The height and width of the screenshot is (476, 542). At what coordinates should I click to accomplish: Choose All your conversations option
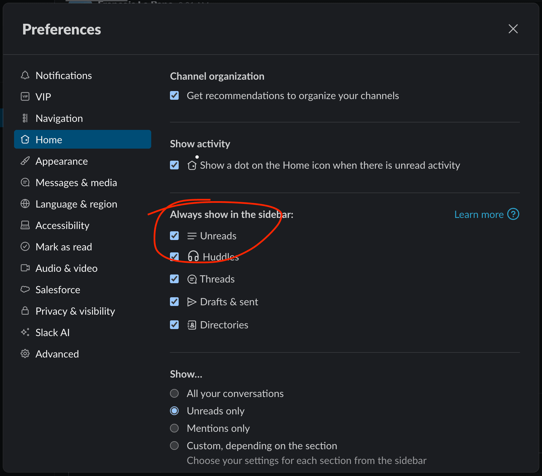pyautogui.click(x=174, y=393)
